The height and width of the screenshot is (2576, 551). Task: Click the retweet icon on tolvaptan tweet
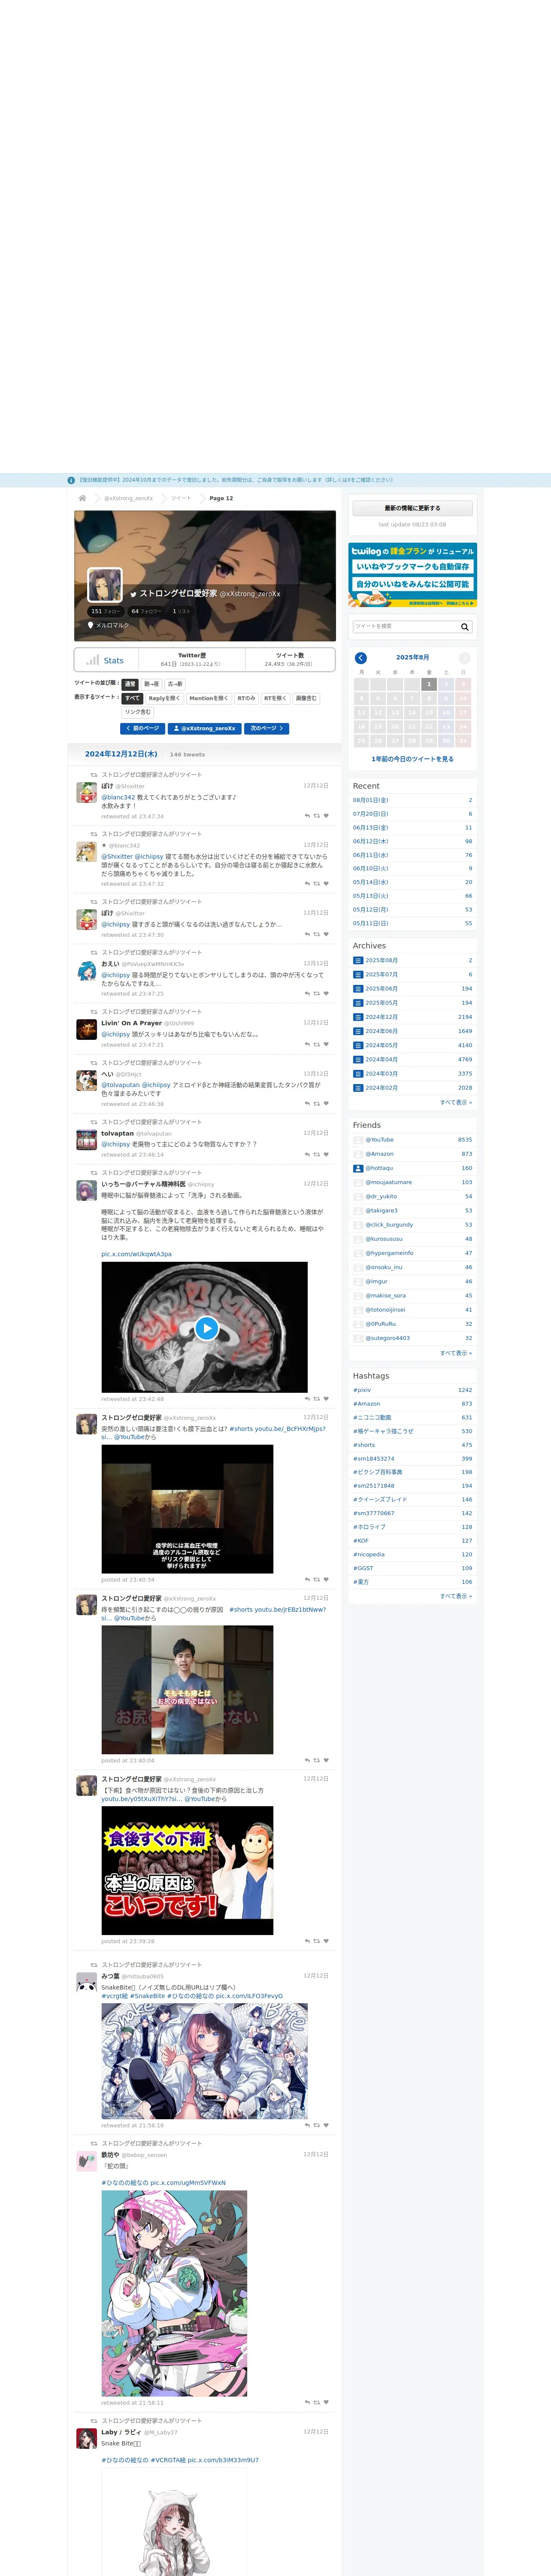point(317,1155)
